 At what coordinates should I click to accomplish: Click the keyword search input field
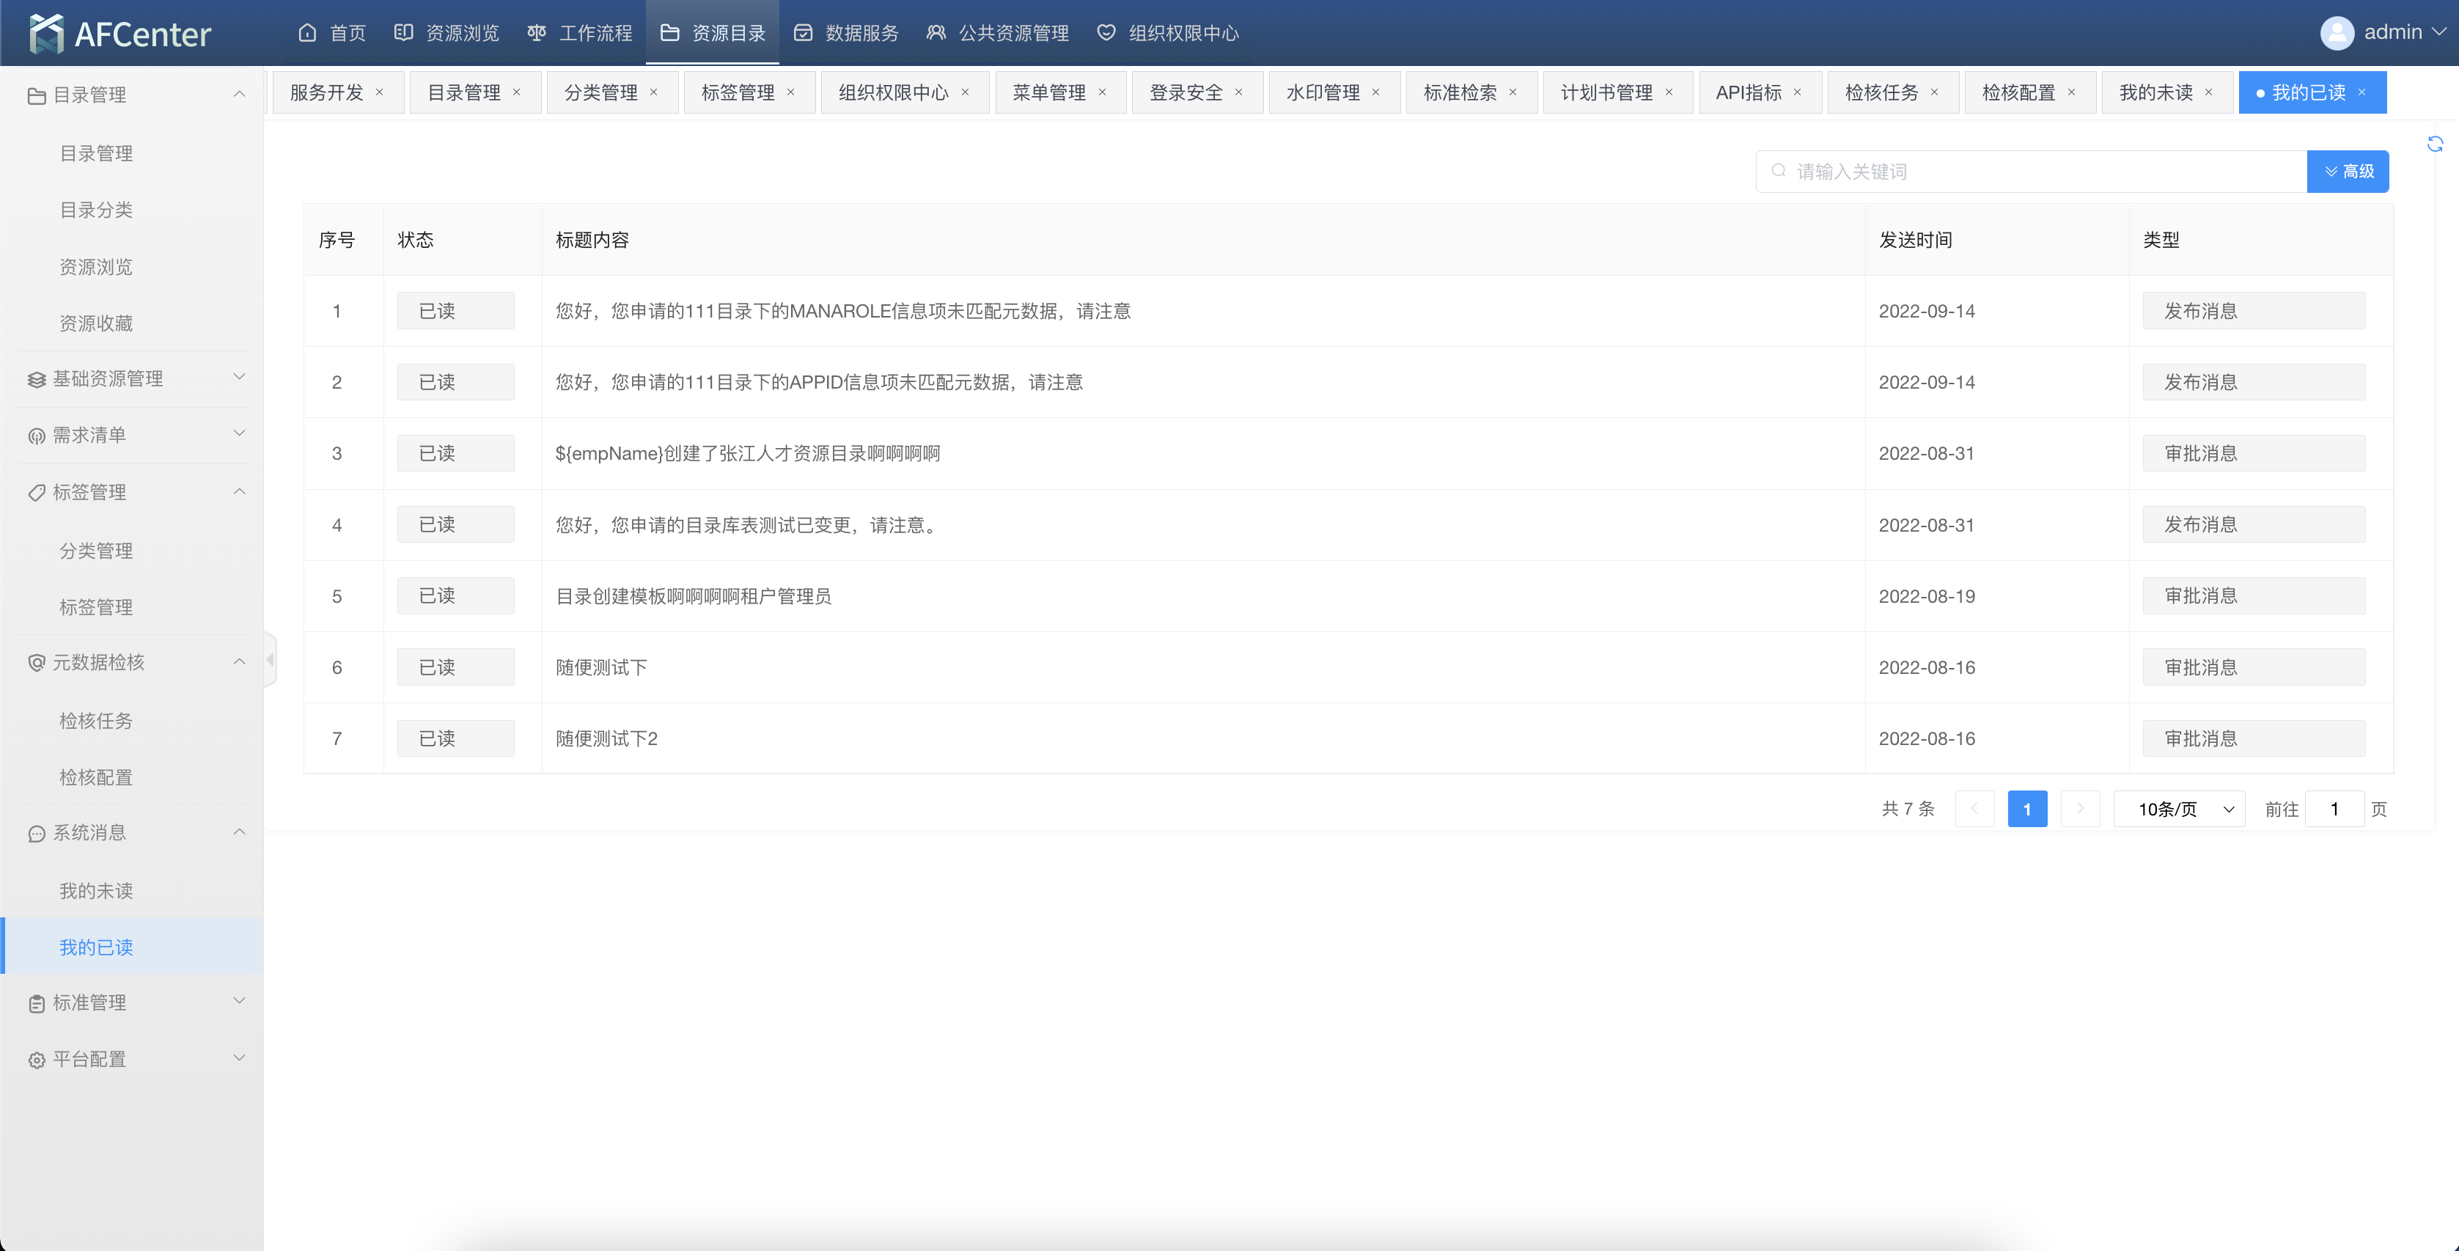pos(2032,171)
